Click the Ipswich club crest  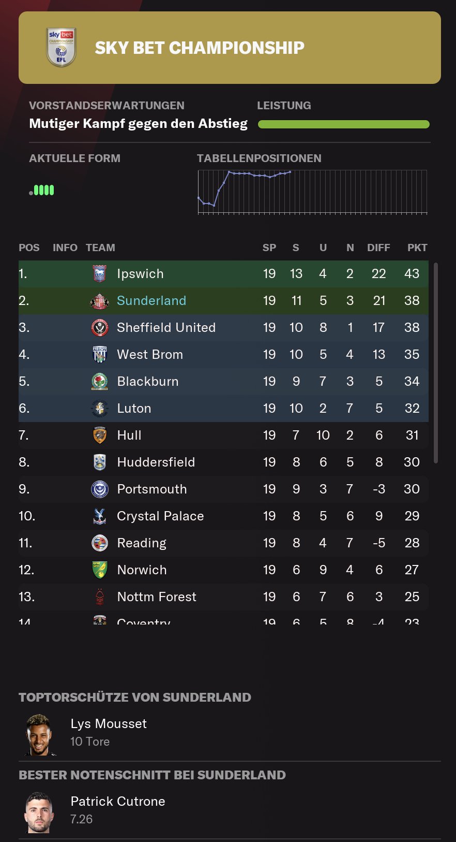(99, 273)
